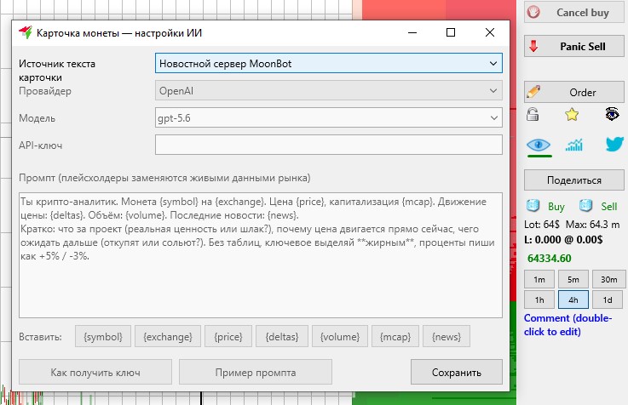Click the Max: 64.3 m text
Image resolution: width=628 pixels, height=405 pixels.
coord(592,225)
